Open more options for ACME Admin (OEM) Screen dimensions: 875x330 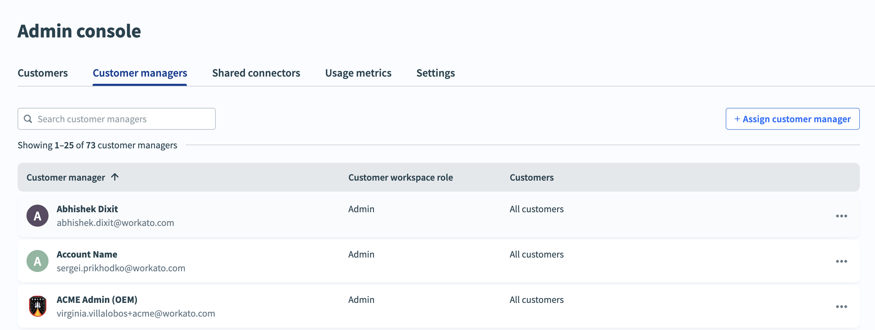pyautogui.click(x=841, y=307)
